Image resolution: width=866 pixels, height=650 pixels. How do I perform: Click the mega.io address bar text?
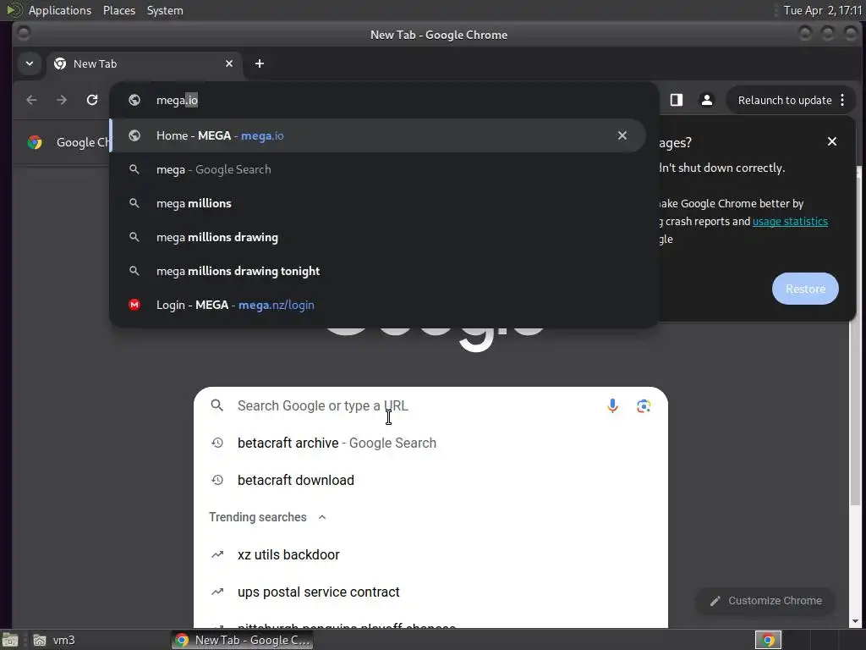click(x=177, y=100)
